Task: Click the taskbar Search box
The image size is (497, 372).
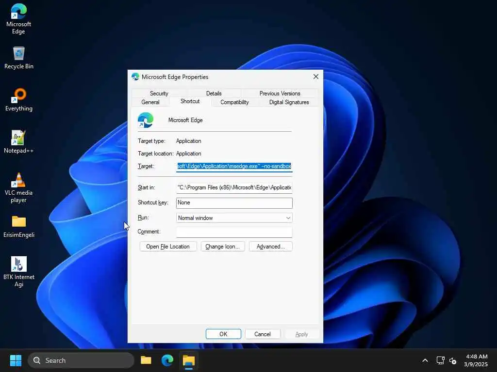Action: click(x=81, y=360)
